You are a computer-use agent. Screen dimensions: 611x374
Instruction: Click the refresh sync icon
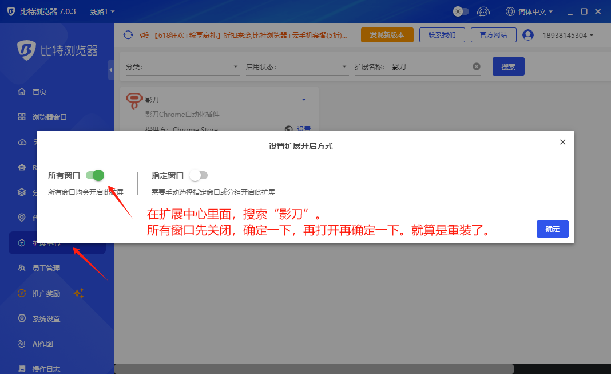(128, 35)
